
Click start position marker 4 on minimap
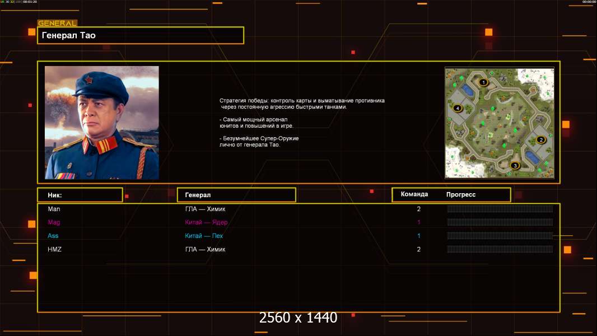click(x=457, y=109)
